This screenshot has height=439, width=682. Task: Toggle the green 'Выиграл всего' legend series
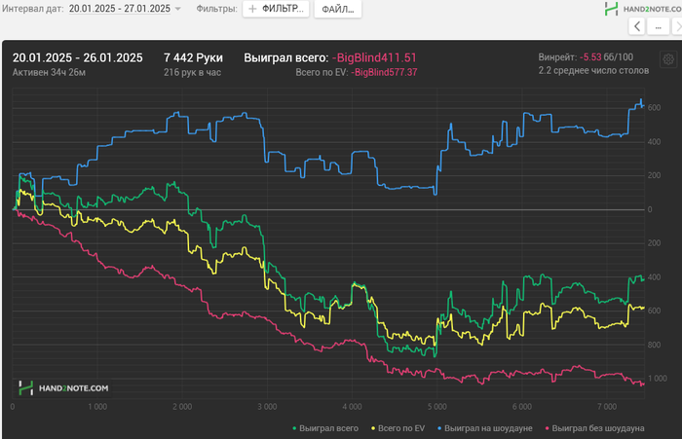(x=325, y=428)
